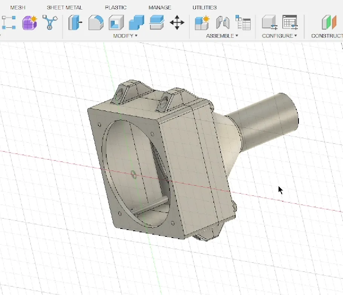Select the Combine tool

pos(136,22)
